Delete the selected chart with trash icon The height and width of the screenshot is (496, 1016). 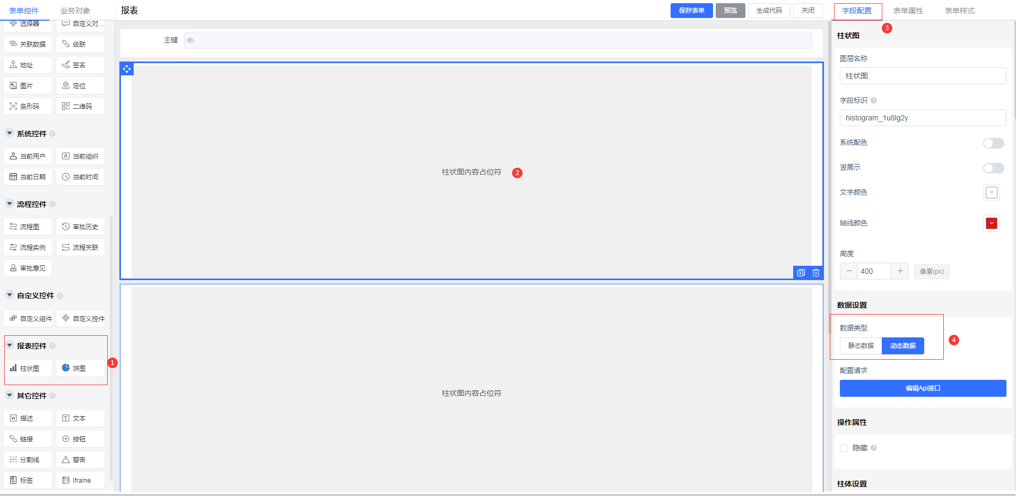[816, 273]
